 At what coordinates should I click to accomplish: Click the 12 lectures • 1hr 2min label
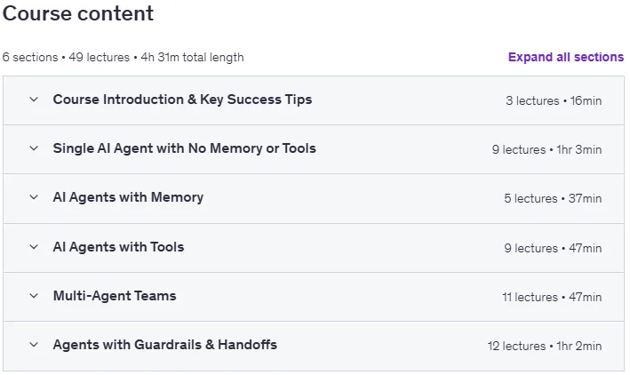click(x=545, y=346)
